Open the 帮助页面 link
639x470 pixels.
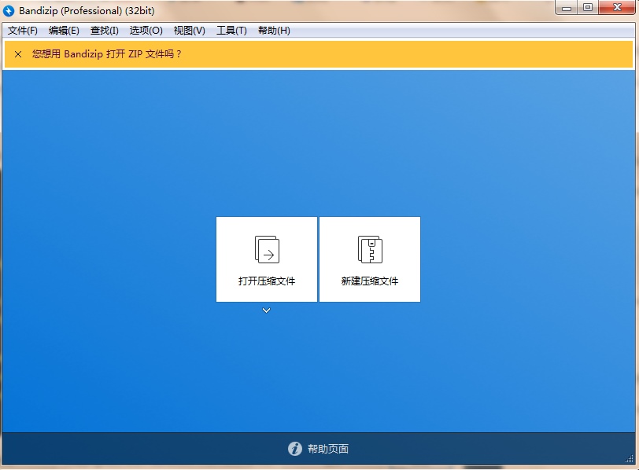pyautogui.click(x=328, y=449)
